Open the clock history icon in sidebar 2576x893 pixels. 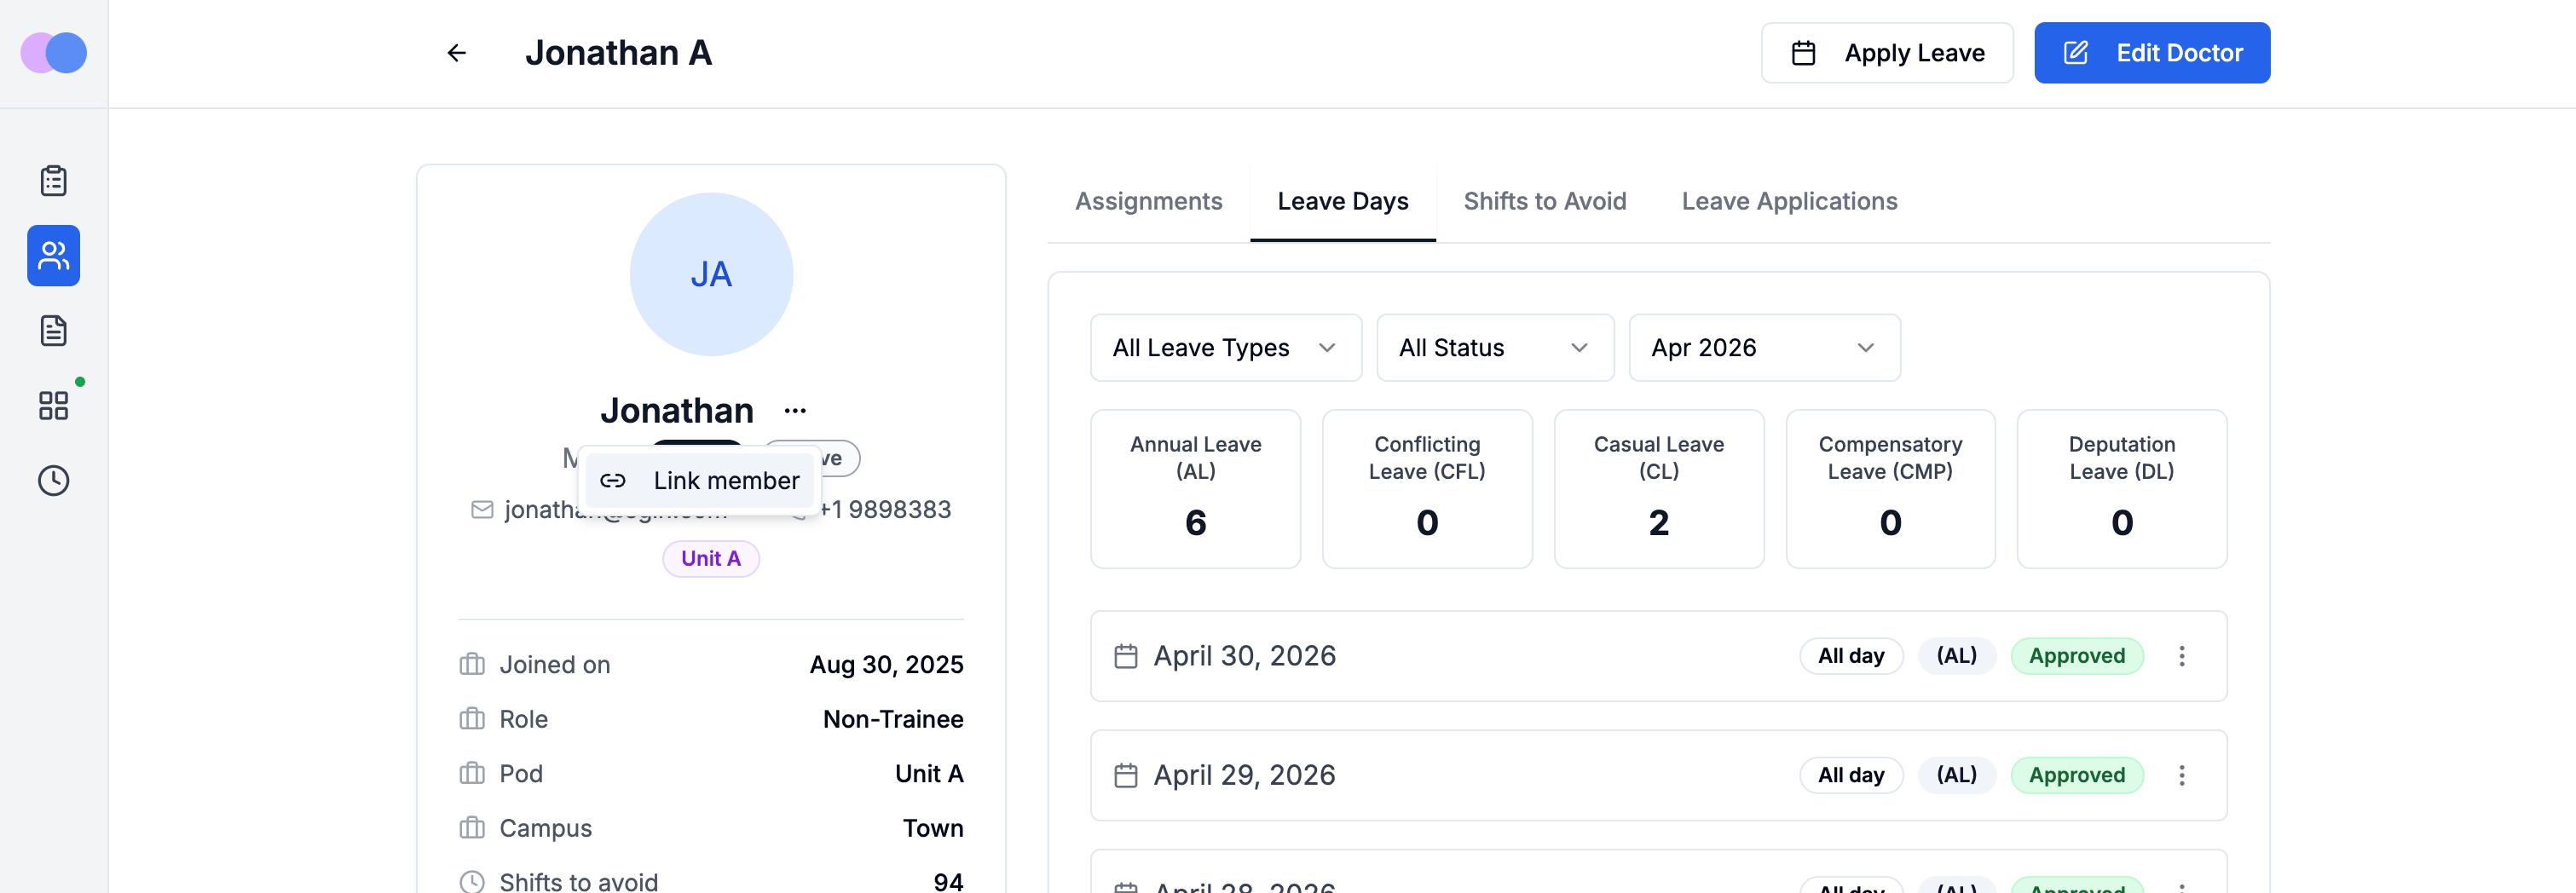54,481
